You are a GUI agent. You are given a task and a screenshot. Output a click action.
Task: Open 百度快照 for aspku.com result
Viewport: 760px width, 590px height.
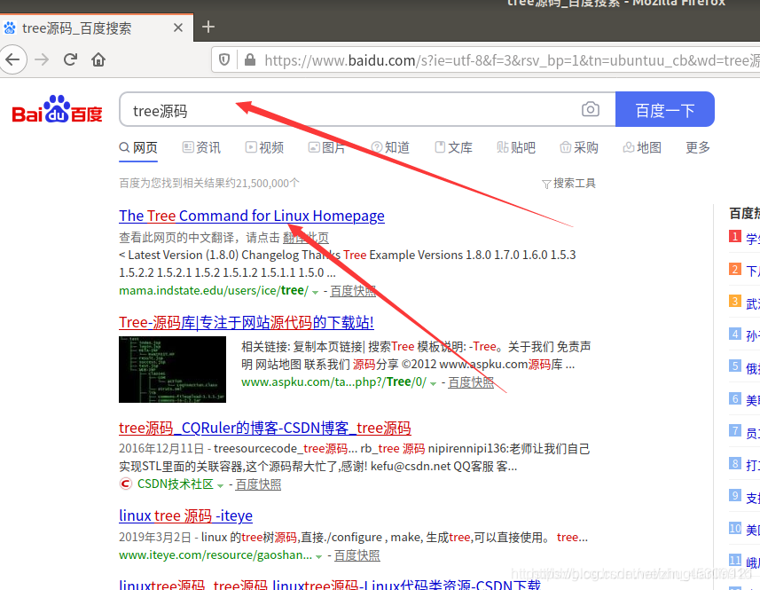(x=471, y=382)
